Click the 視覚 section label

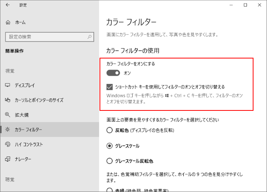point(10,71)
